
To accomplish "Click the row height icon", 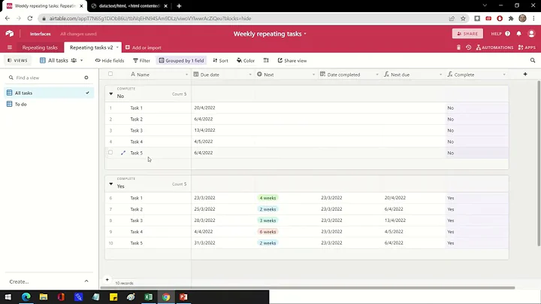I will [266, 60].
